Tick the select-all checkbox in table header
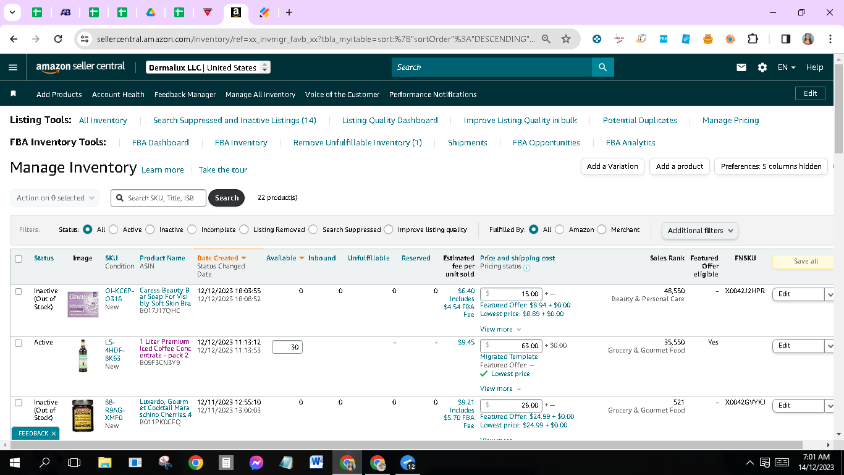844x475 pixels. click(19, 259)
